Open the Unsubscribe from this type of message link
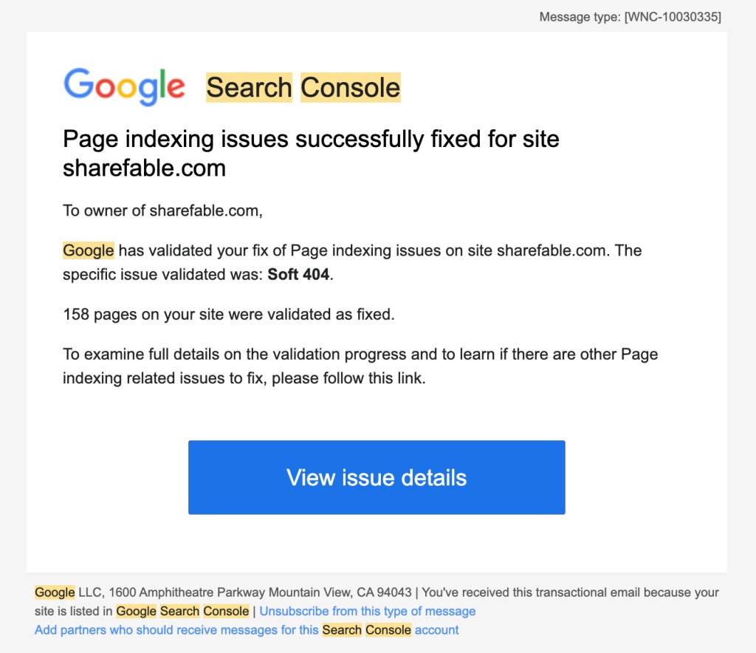 coord(368,611)
